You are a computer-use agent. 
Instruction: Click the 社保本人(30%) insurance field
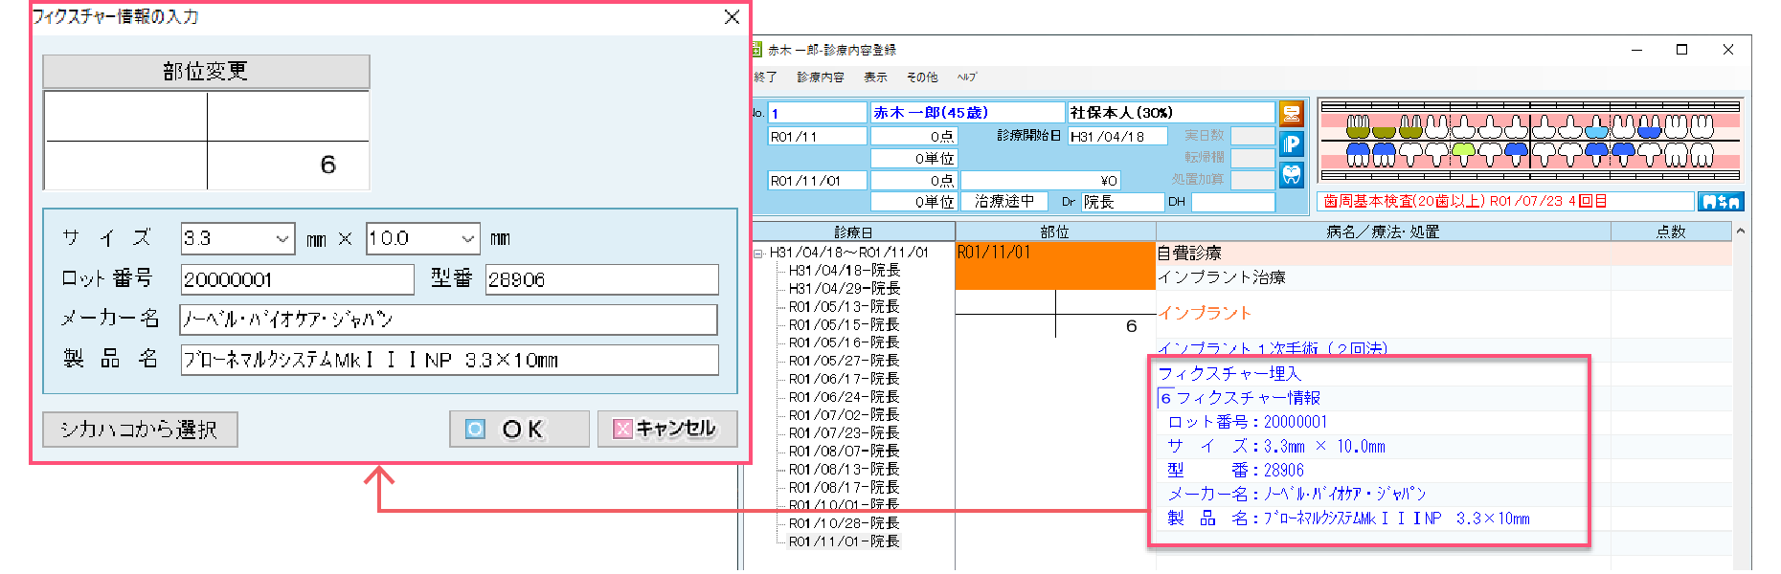click(x=1171, y=113)
